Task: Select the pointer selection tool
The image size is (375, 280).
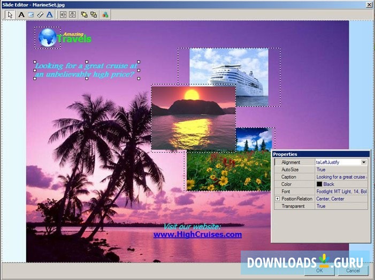Action: (x=10, y=15)
